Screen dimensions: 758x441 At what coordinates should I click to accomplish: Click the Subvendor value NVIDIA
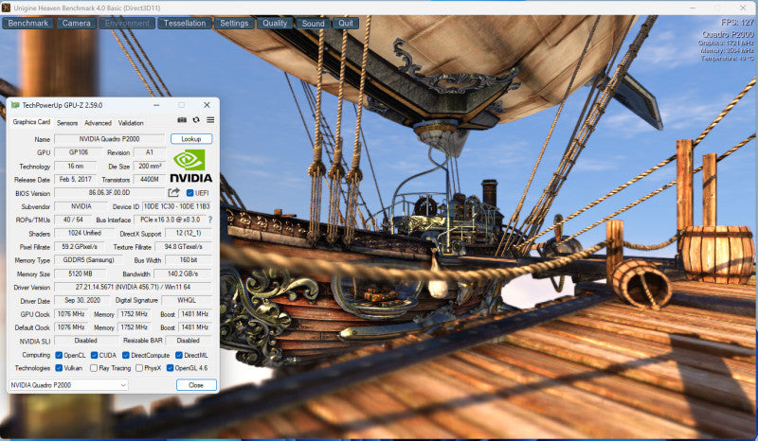81,206
